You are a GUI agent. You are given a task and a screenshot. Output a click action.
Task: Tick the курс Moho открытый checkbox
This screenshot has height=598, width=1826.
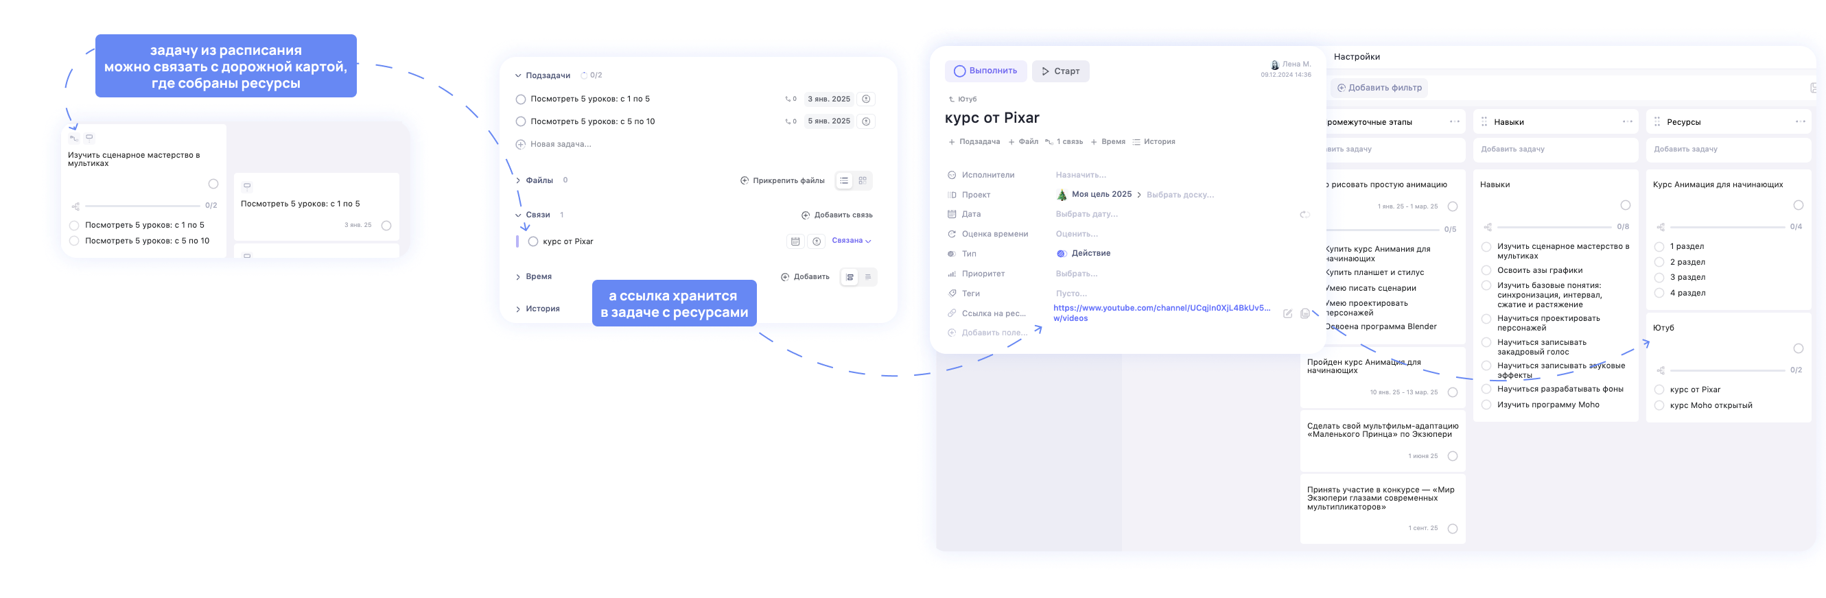1659,405
